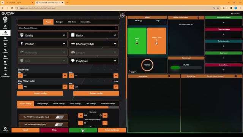Image resolution: width=243 pixels, height=137 pixels.
Task: Click the UT logo in the sidebar
Action: (5, 19)
